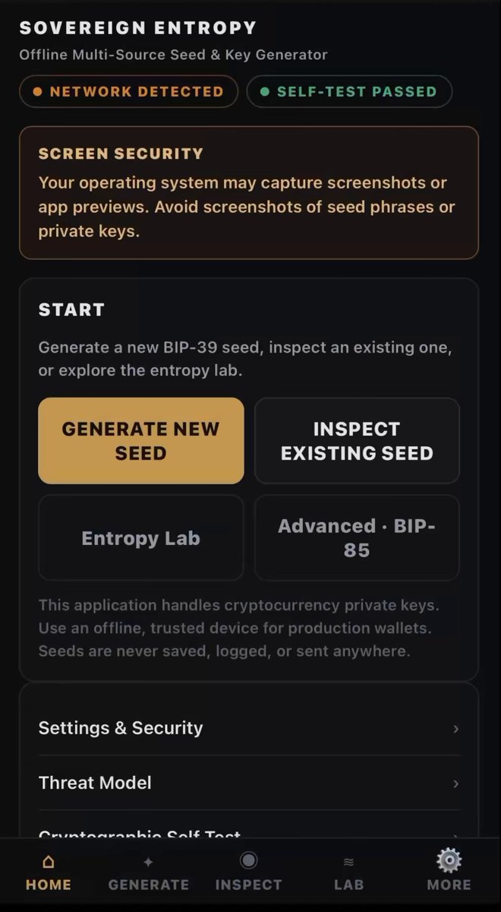
Task: Tap the SELF-TEST PASSED badge
Action: point(349,92)
